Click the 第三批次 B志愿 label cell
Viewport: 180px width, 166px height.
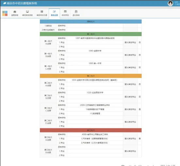pos(48,151)
